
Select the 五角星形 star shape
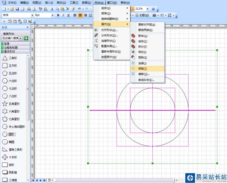pyautogui.click(x=5, y=104)
